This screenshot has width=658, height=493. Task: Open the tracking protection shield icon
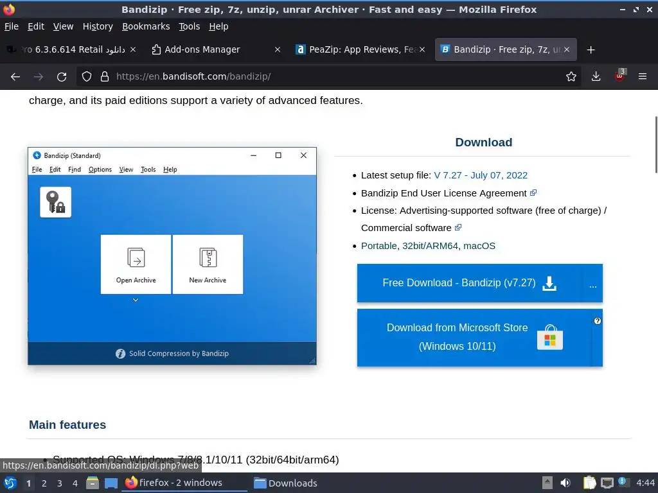pyautogui.click(x=87, y=76)
